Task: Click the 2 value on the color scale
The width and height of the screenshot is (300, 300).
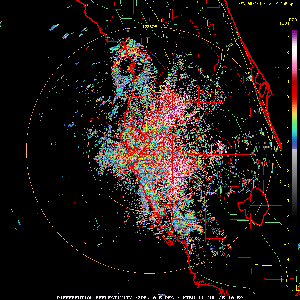Action: pos(288,112)
